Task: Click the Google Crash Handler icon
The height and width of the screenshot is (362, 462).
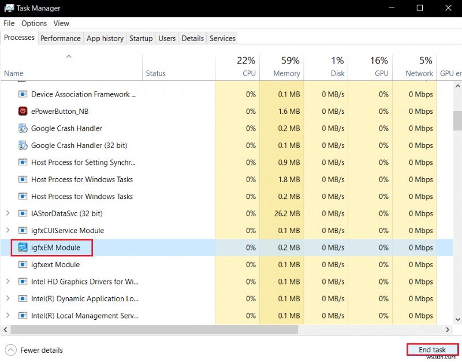Action: point(22,128)
